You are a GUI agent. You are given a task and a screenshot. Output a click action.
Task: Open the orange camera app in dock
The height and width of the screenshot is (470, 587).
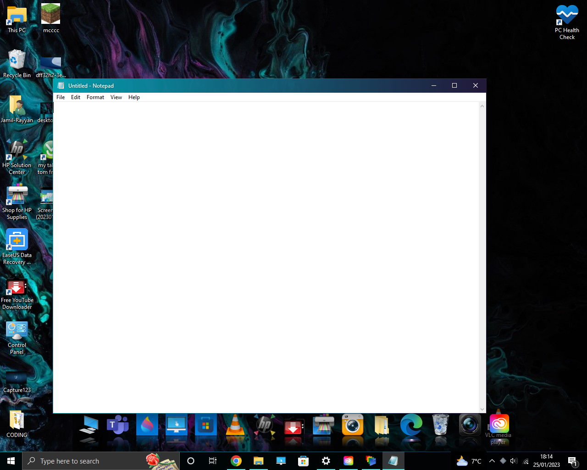tap(353, 425)
